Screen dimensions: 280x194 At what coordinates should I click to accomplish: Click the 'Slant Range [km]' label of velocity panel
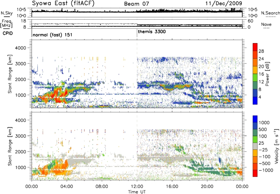coord(10,146)
